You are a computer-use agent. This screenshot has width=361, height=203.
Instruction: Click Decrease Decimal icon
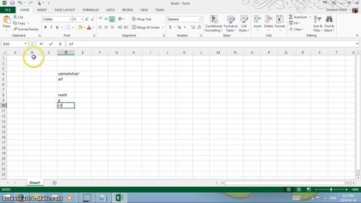pyautogui.click(x=199, y=28)
